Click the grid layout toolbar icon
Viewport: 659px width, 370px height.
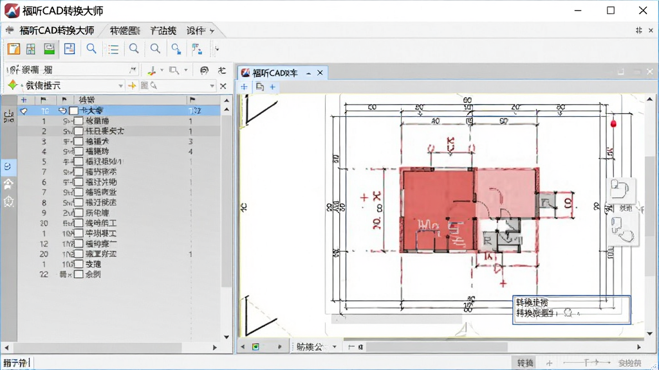click(x=31, y=49)
